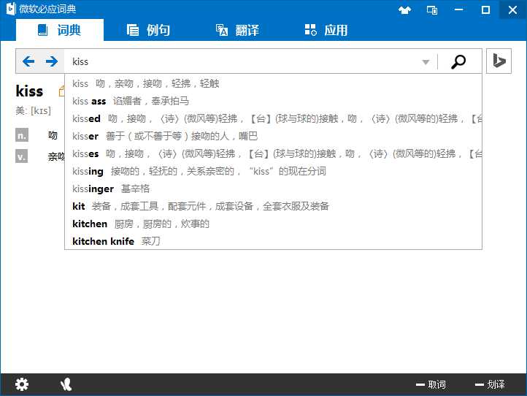Click the verb 'v.' part-of-speech tag
Screen dimensions: 527x396
click(22, 156)
